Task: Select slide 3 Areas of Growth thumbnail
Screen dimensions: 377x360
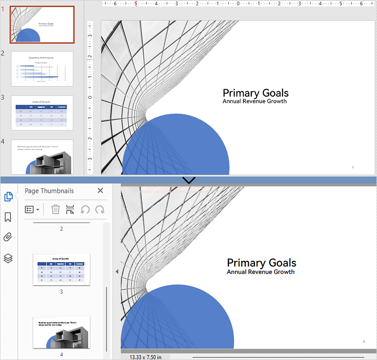Action: pyautogui.click(x=42, y=113)
